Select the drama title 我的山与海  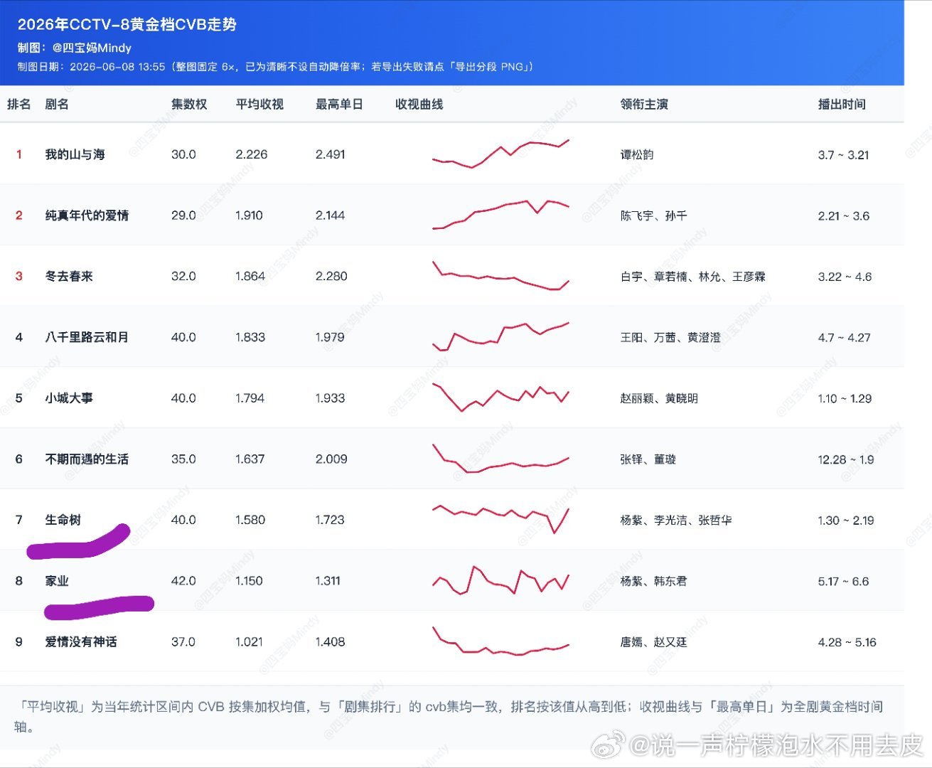[x=75, y=154]
